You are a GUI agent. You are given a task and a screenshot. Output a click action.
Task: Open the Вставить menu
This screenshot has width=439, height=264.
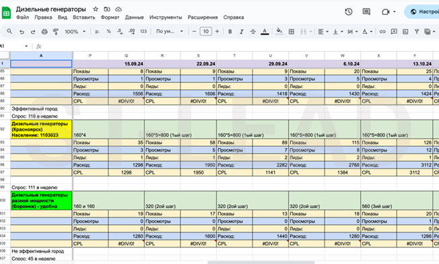coord(84,18)
